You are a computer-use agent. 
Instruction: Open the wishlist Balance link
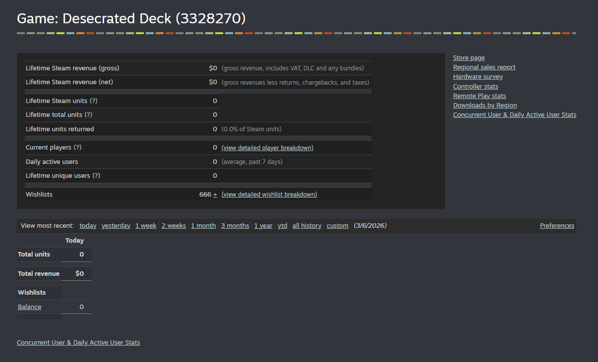coord(29,307)
